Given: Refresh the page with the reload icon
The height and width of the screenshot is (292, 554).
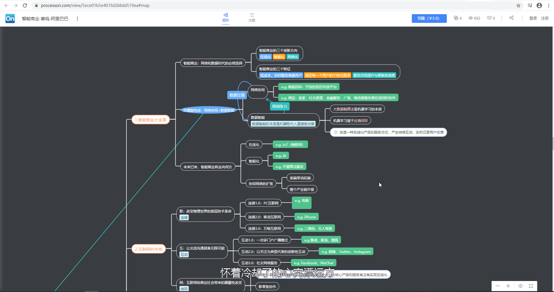Looking at the screenshot, I should point(25,5).
